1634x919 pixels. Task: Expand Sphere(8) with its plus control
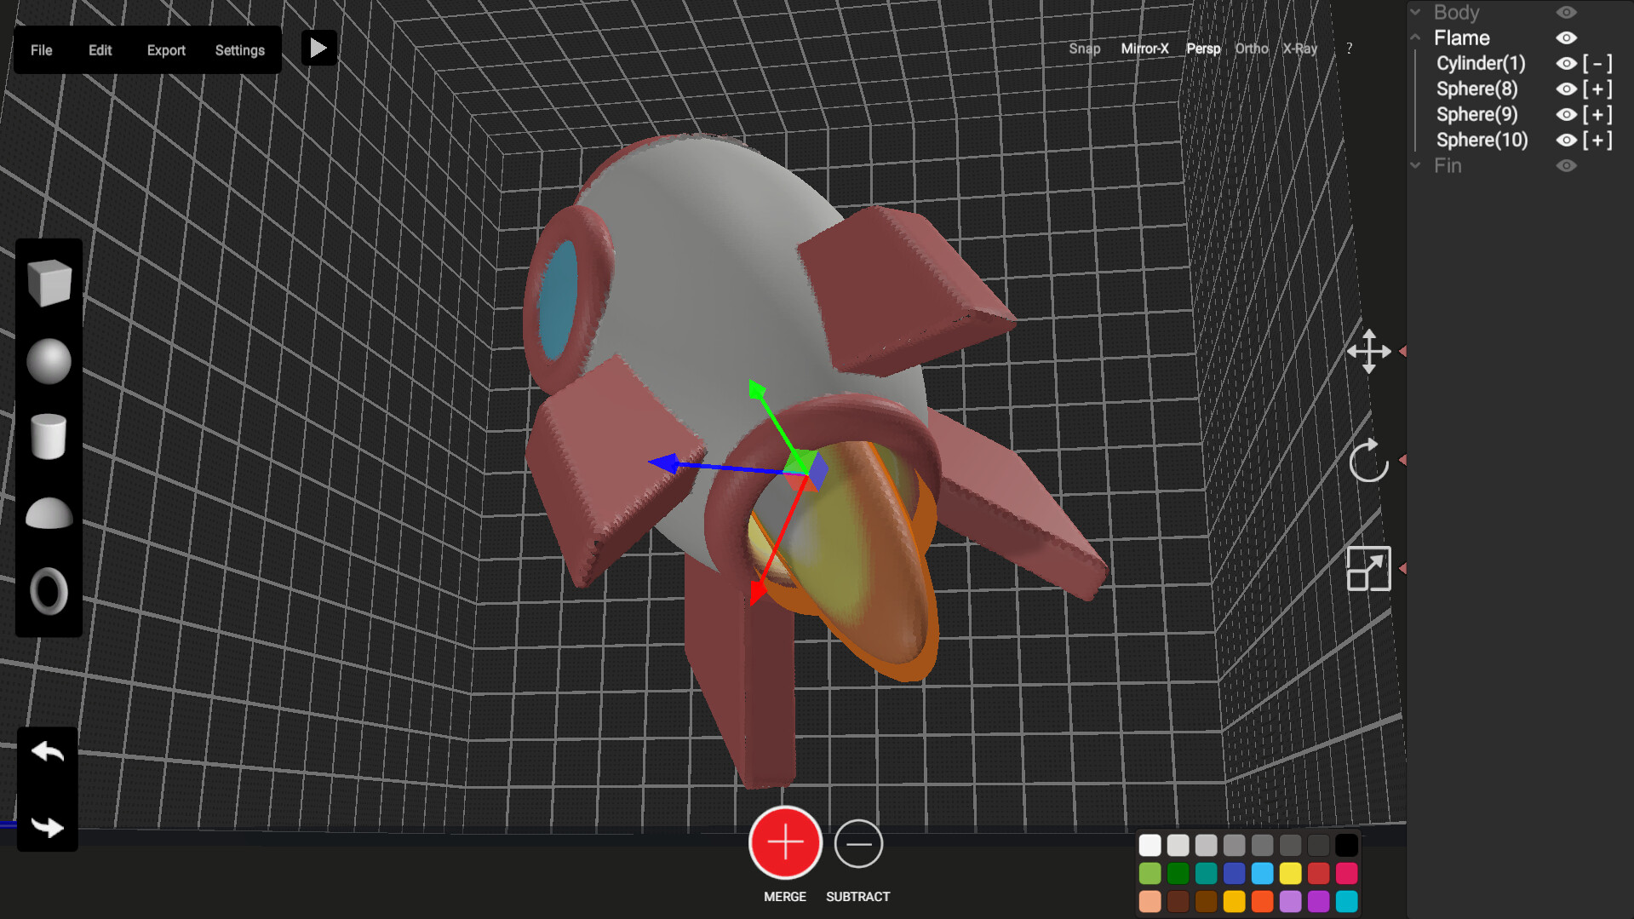click(1597, 89)
